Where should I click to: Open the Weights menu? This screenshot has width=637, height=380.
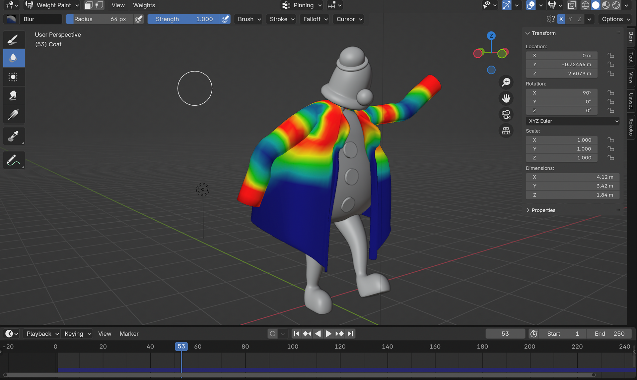[x=144, y=5]
